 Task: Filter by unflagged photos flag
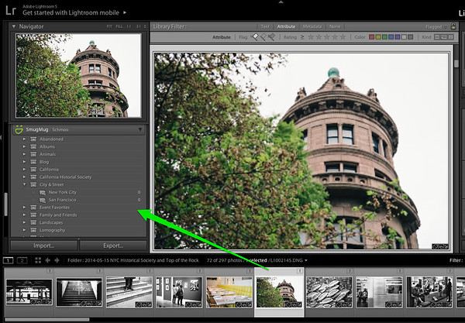click(263, 37)
